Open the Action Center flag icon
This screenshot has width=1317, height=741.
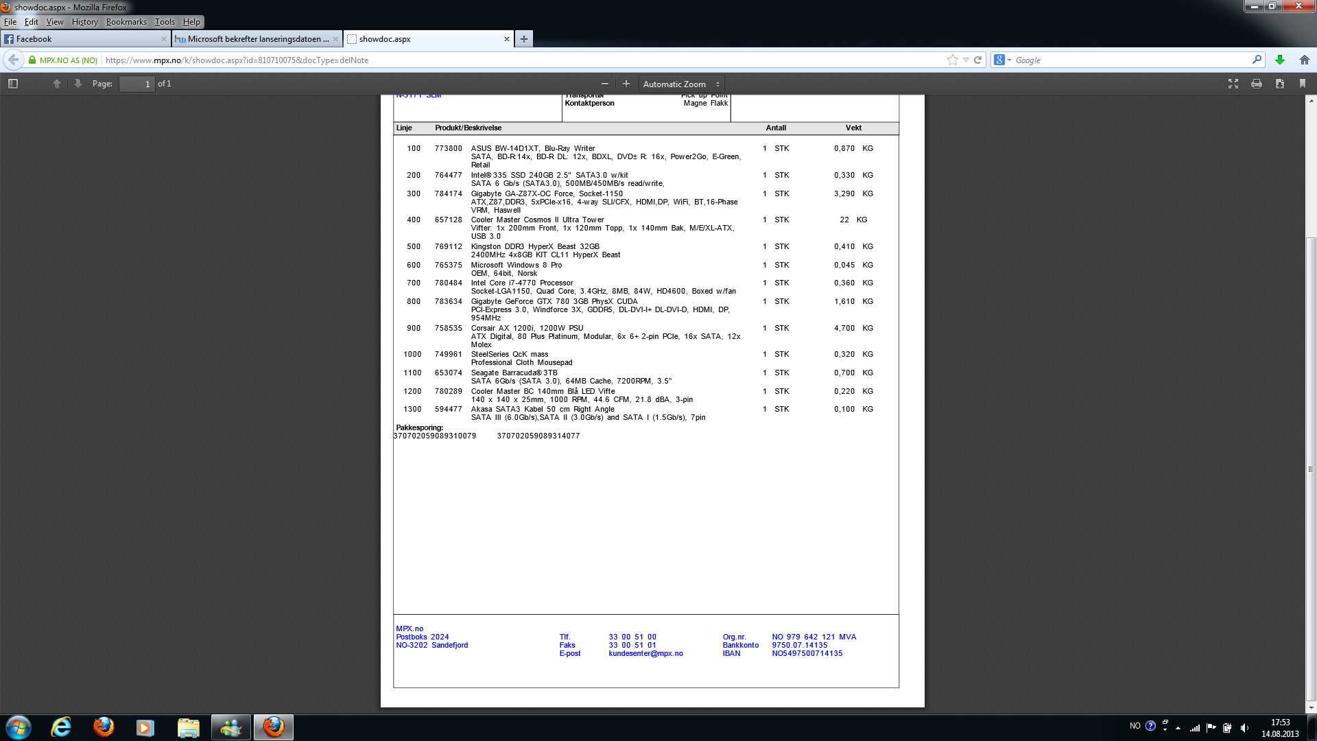click(1211, 728)
